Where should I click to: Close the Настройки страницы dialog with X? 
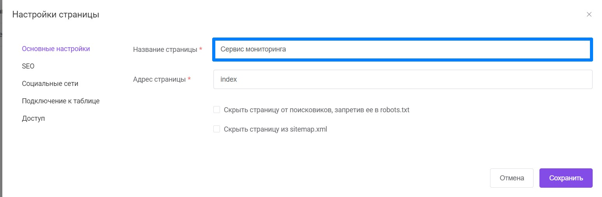coord(589,15)
